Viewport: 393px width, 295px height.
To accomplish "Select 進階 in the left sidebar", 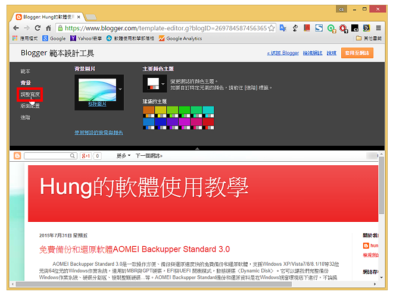I will pyautogui.click(x=26, y=117).
